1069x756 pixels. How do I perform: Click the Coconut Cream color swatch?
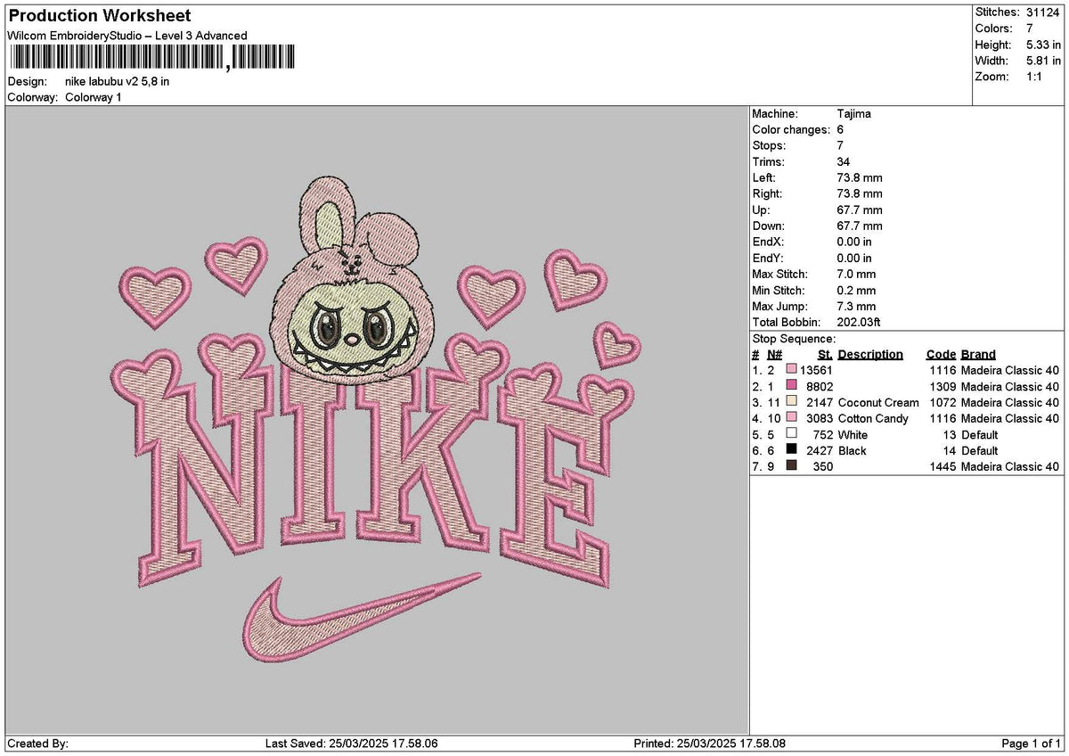[x=792, y=402]
